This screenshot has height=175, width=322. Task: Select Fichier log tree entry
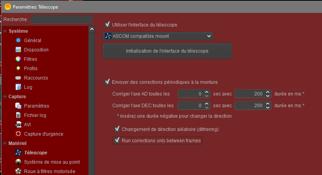[x=35, y=115]
